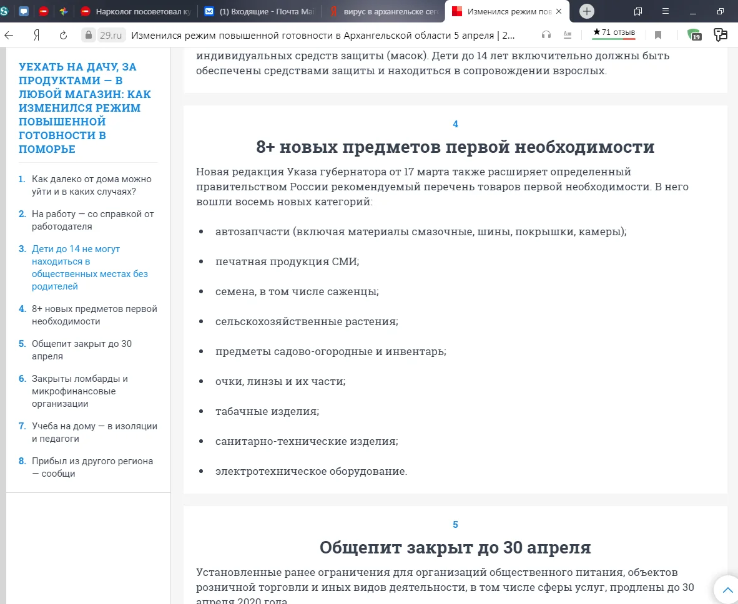Open the browser hamburger menu
Screen dimensions: 738x604
(666, 11)
